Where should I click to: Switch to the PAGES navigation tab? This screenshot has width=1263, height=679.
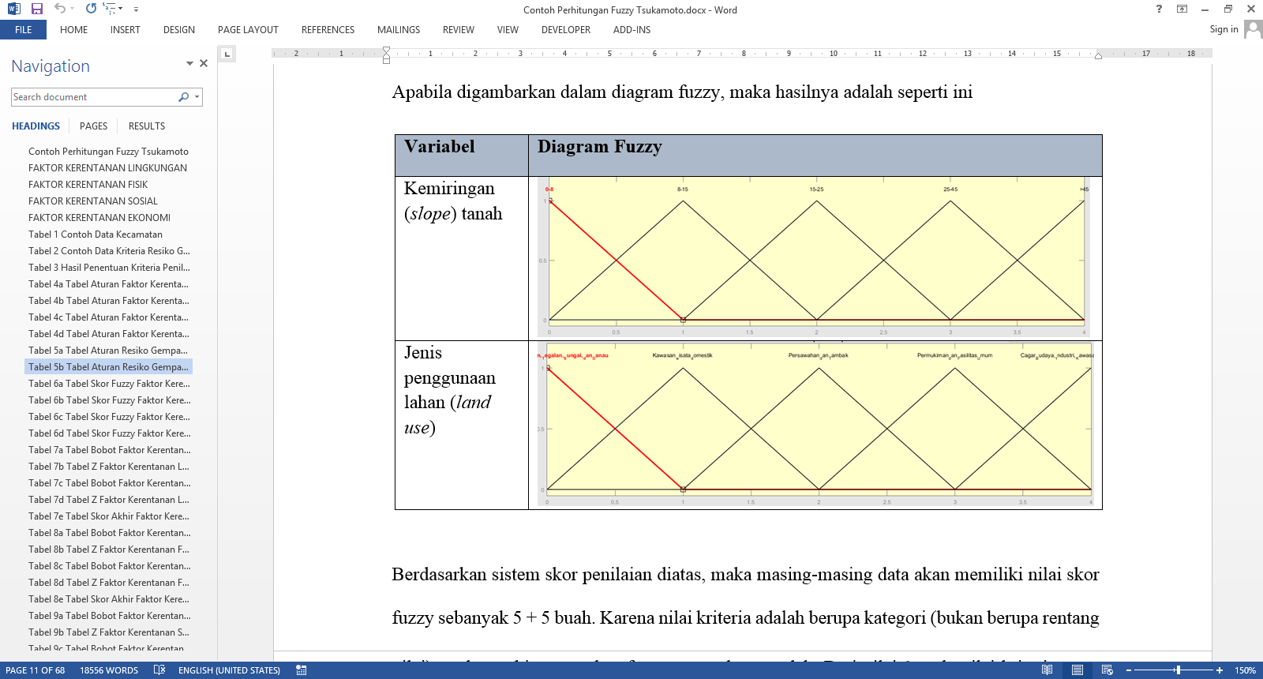(93, 126)
